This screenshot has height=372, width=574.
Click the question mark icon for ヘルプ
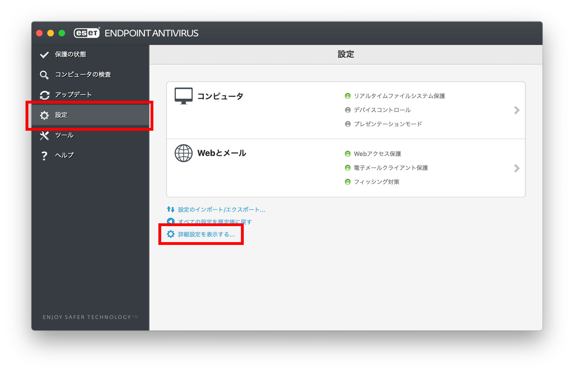(x=44, y=156)
